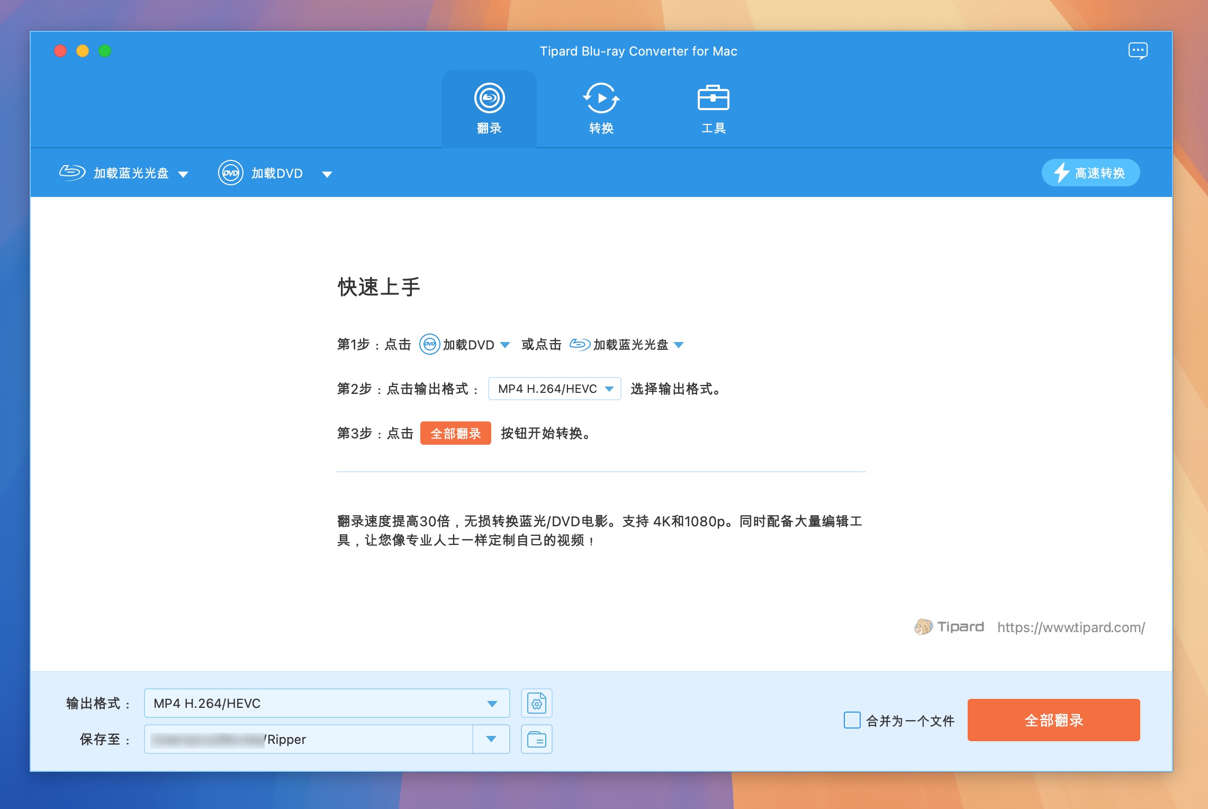Open the output folder browse icon
Image resolution: width=1208 pixels, height=809 pixels.
point(536,739)
